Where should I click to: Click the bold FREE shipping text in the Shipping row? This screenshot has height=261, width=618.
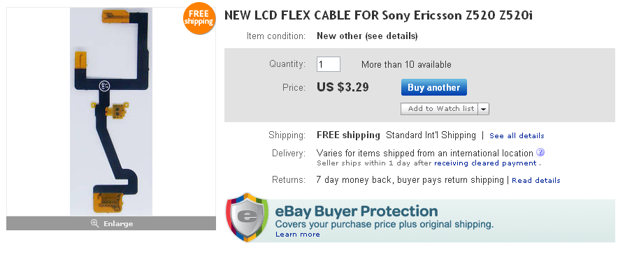coord(348,135)
